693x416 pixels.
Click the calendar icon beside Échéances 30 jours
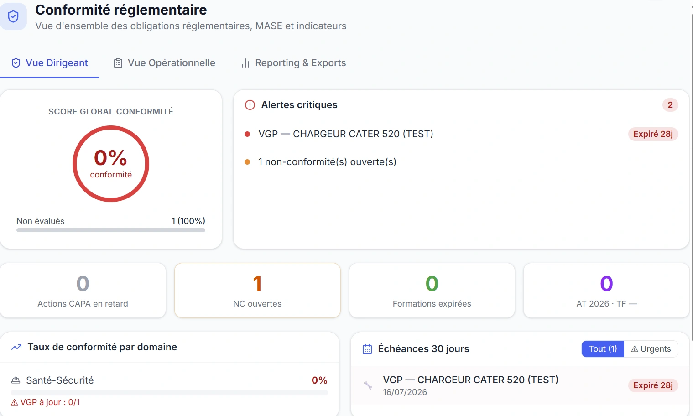pos(367,349)
